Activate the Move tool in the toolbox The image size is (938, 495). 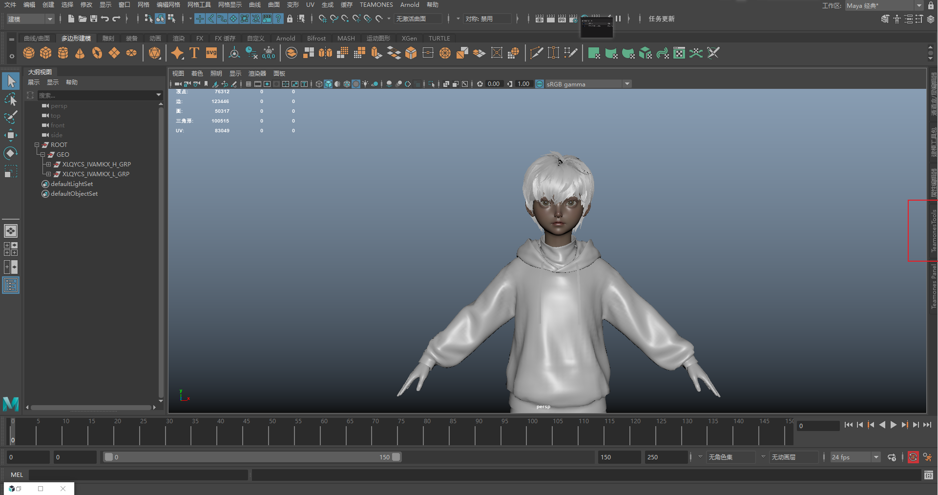coord(10,135)
